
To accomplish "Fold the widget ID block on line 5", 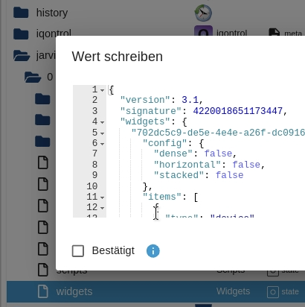I will click(102, 133).
